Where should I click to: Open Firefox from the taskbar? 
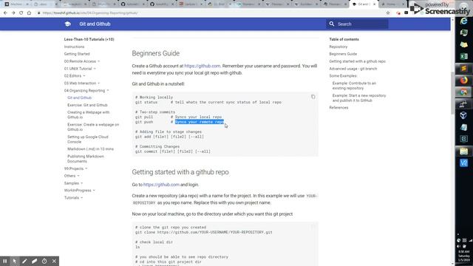point(463,80)
